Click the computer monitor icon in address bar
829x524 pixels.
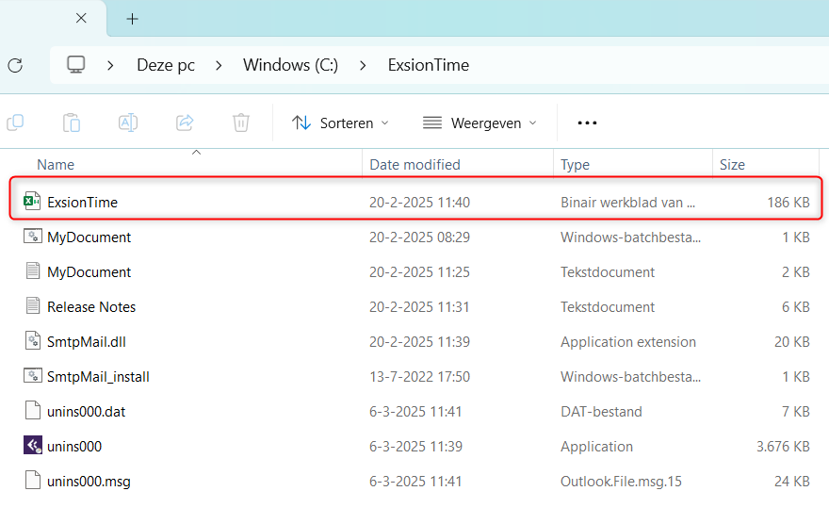click(x=76, y=65)
